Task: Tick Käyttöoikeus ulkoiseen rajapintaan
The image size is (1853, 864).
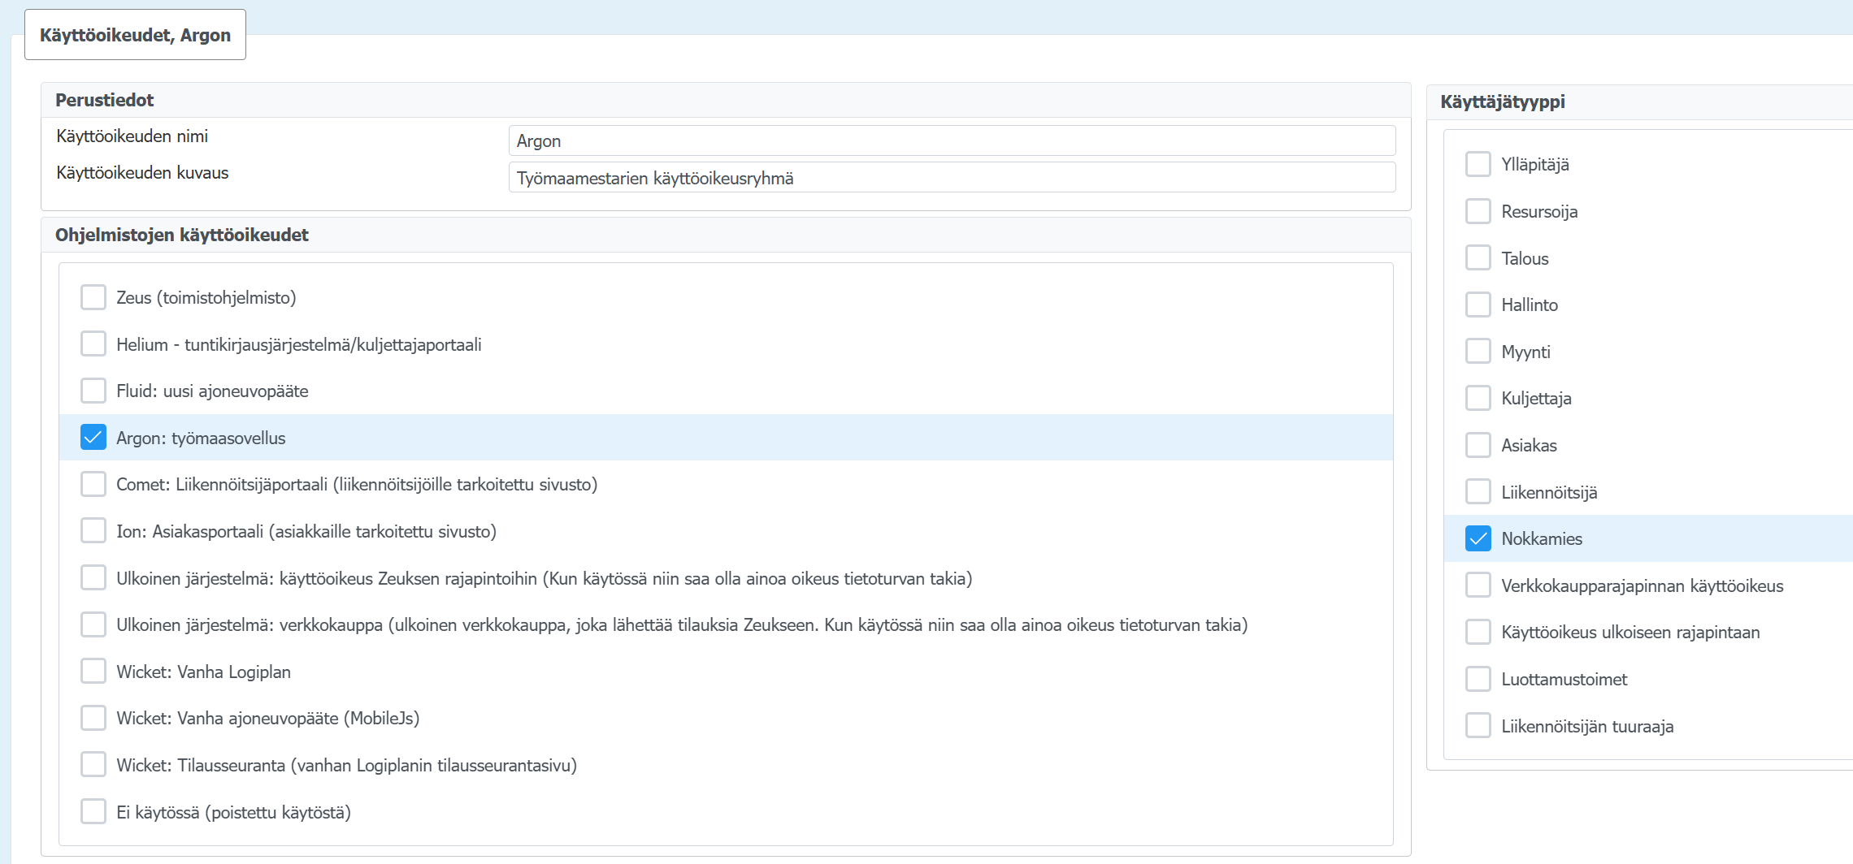Action: coord(1478,632)
